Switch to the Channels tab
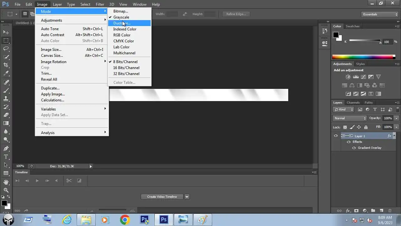 pos(353,103)
